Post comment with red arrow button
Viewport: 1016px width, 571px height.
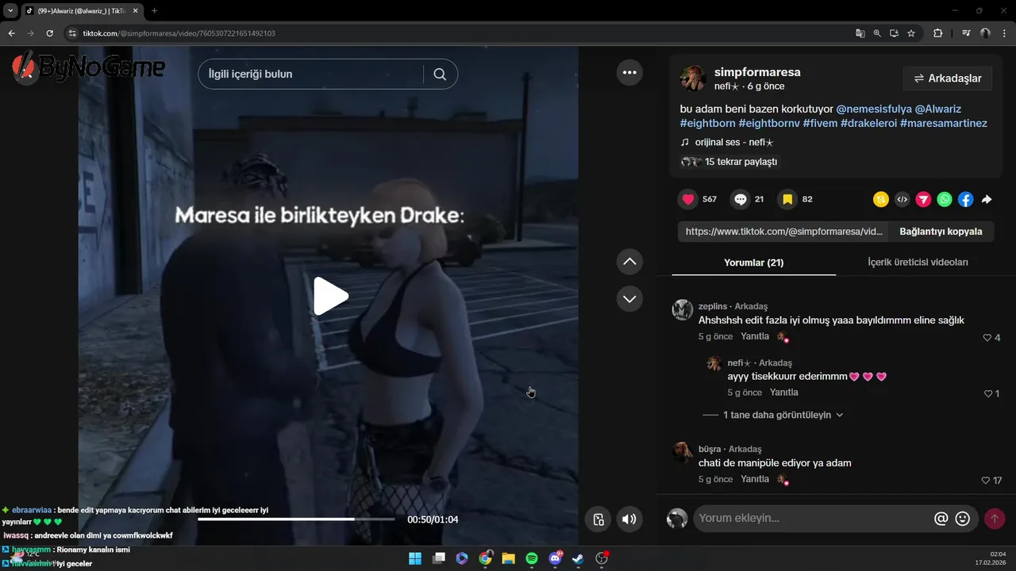click(994, 519)
